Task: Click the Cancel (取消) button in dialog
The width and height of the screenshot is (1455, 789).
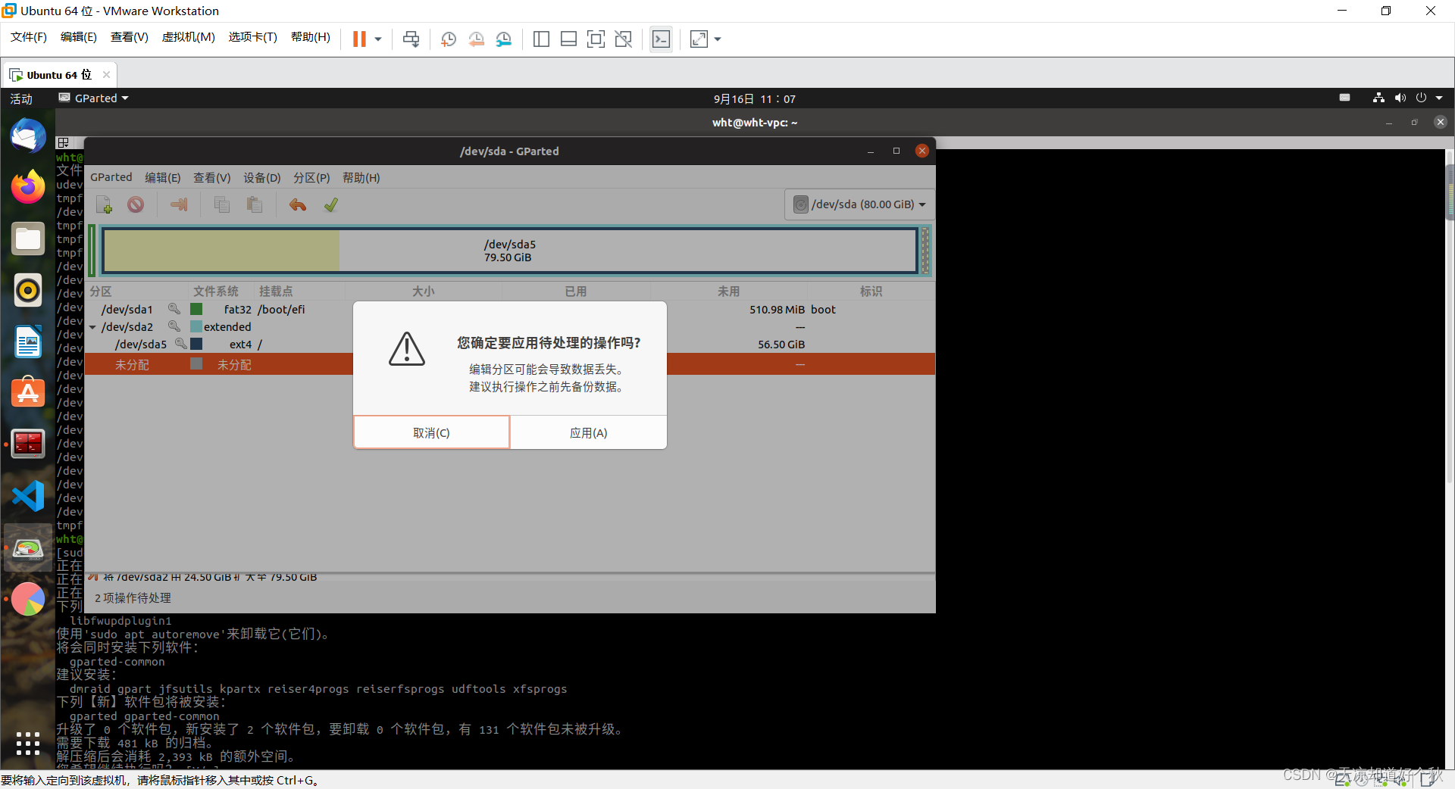Action: tap(431, 432)
